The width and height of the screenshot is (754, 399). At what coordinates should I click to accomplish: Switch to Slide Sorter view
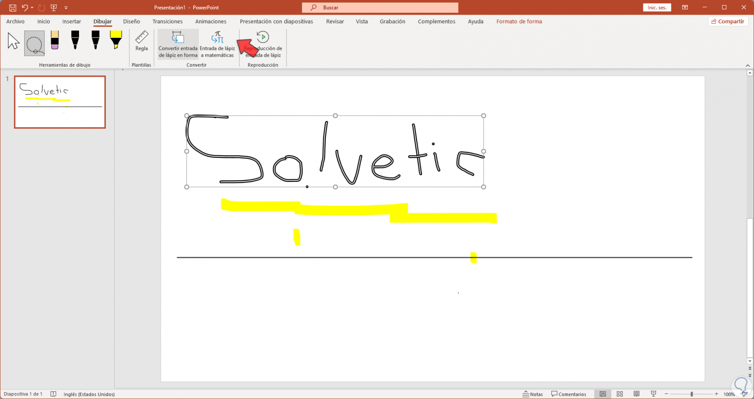(x=620, y=394)
